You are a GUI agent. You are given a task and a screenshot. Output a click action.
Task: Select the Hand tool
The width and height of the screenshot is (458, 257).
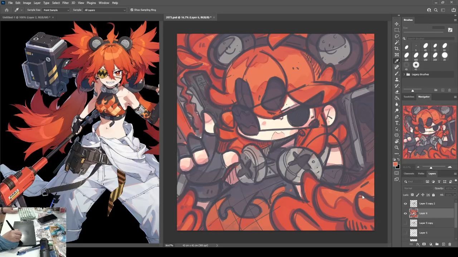point(396,141)
